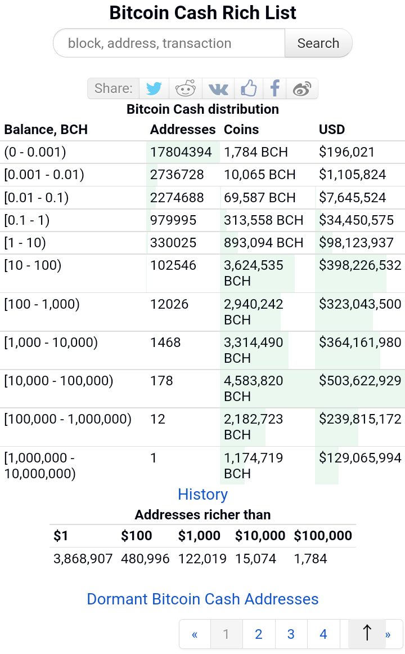Go to next page with » arrow
405x654 pixels.
click(x=388, y=634)
